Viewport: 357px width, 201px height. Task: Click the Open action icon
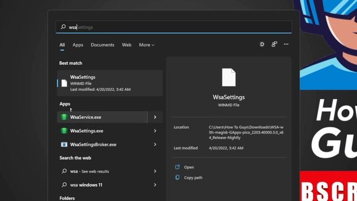pos(177,167)
